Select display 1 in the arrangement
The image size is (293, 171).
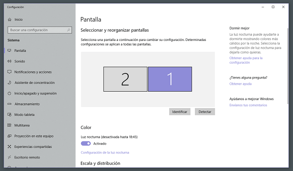170,79
